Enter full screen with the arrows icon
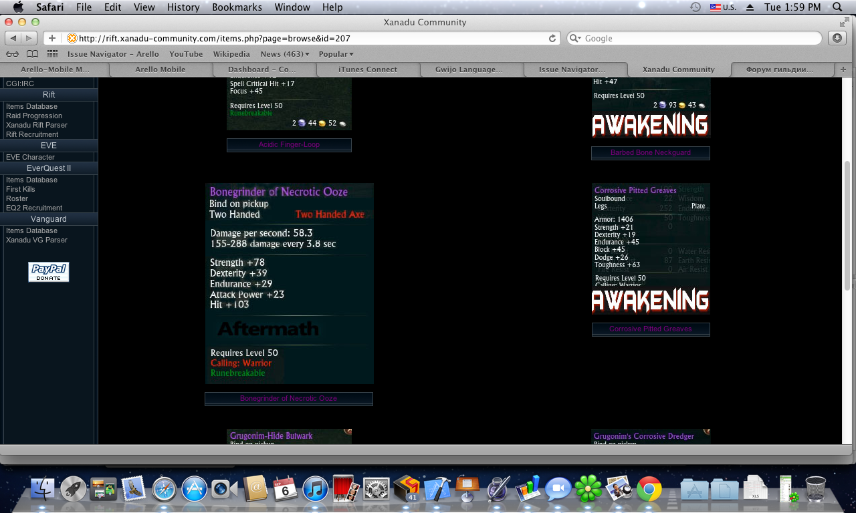The width and height of the screenshot is (856, 513). tap(845, 22)
